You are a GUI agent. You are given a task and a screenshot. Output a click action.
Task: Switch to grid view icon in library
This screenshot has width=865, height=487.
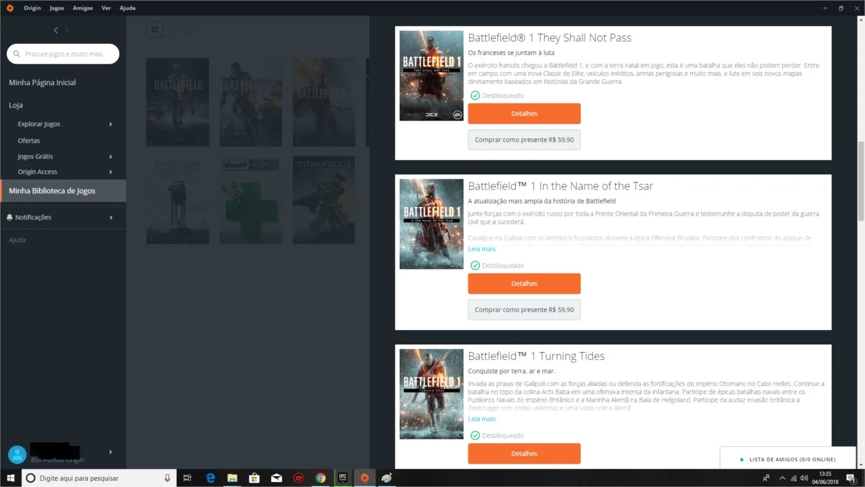155,29
